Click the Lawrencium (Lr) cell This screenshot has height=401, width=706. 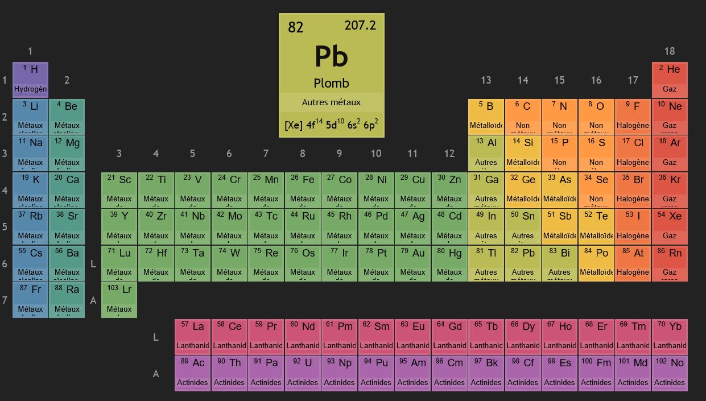pyautogui.click(x=119, y=300)
